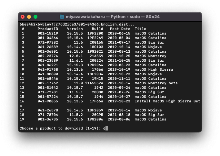Click the 'Build' column header
This screenshot has height=156, width=220.
click(x=97, y=29)
